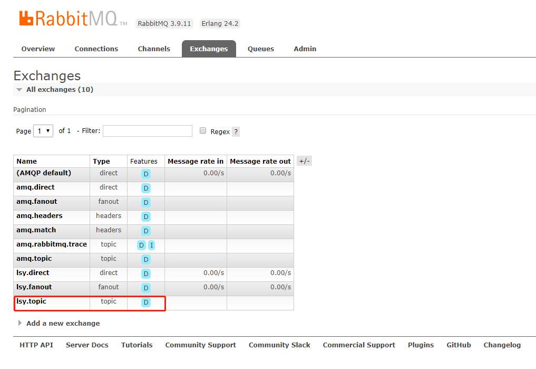Click the D durable badge for lsy.fanout

tap(146, 288)
